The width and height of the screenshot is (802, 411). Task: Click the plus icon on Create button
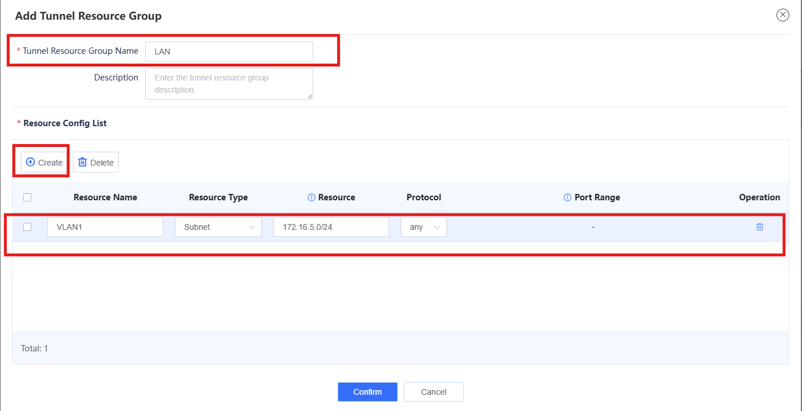[x=31, y=162]
